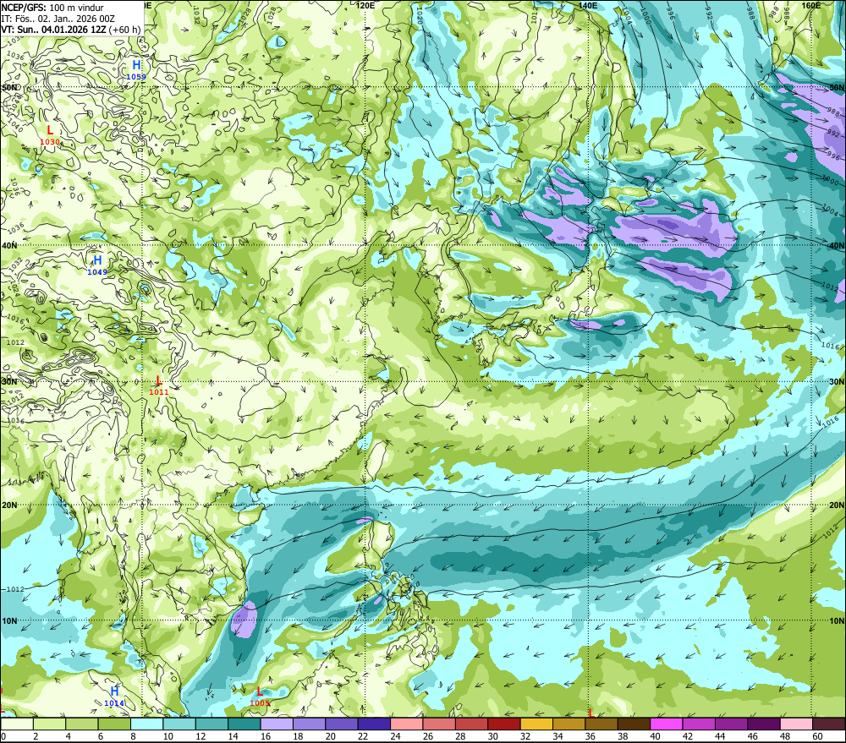Click the 30N label on left edge
This screenshot has height=743, width=846.
tap(9, 381)
